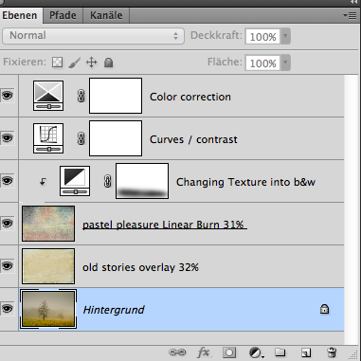Click the trash icon to delete layer
Viewport: 361px width, 361px height.
click(332, 352)
